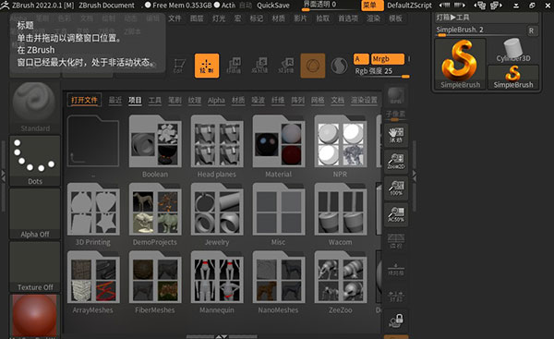Click the previous UI layout arrows icon
This screenshot has height=339, width=554.
444,6
